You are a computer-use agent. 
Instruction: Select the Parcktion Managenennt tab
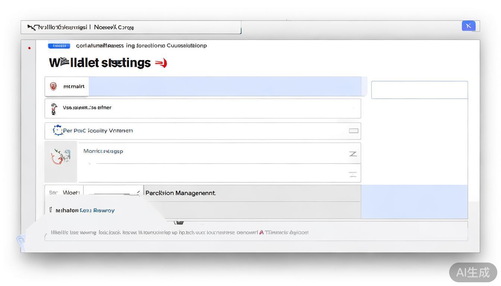[180, 193]
